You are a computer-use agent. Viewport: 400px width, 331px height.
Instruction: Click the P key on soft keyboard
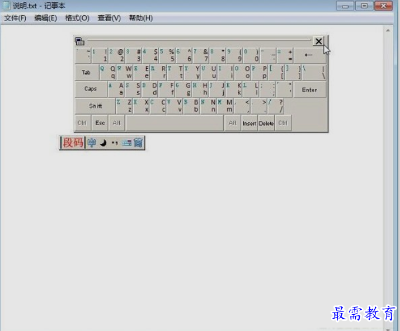(x=259, y=73)
